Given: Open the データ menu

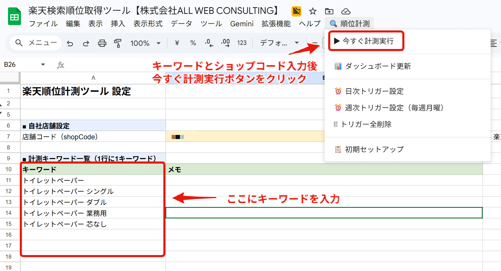Looking at the screenshot, I should [x=181, y=24].
